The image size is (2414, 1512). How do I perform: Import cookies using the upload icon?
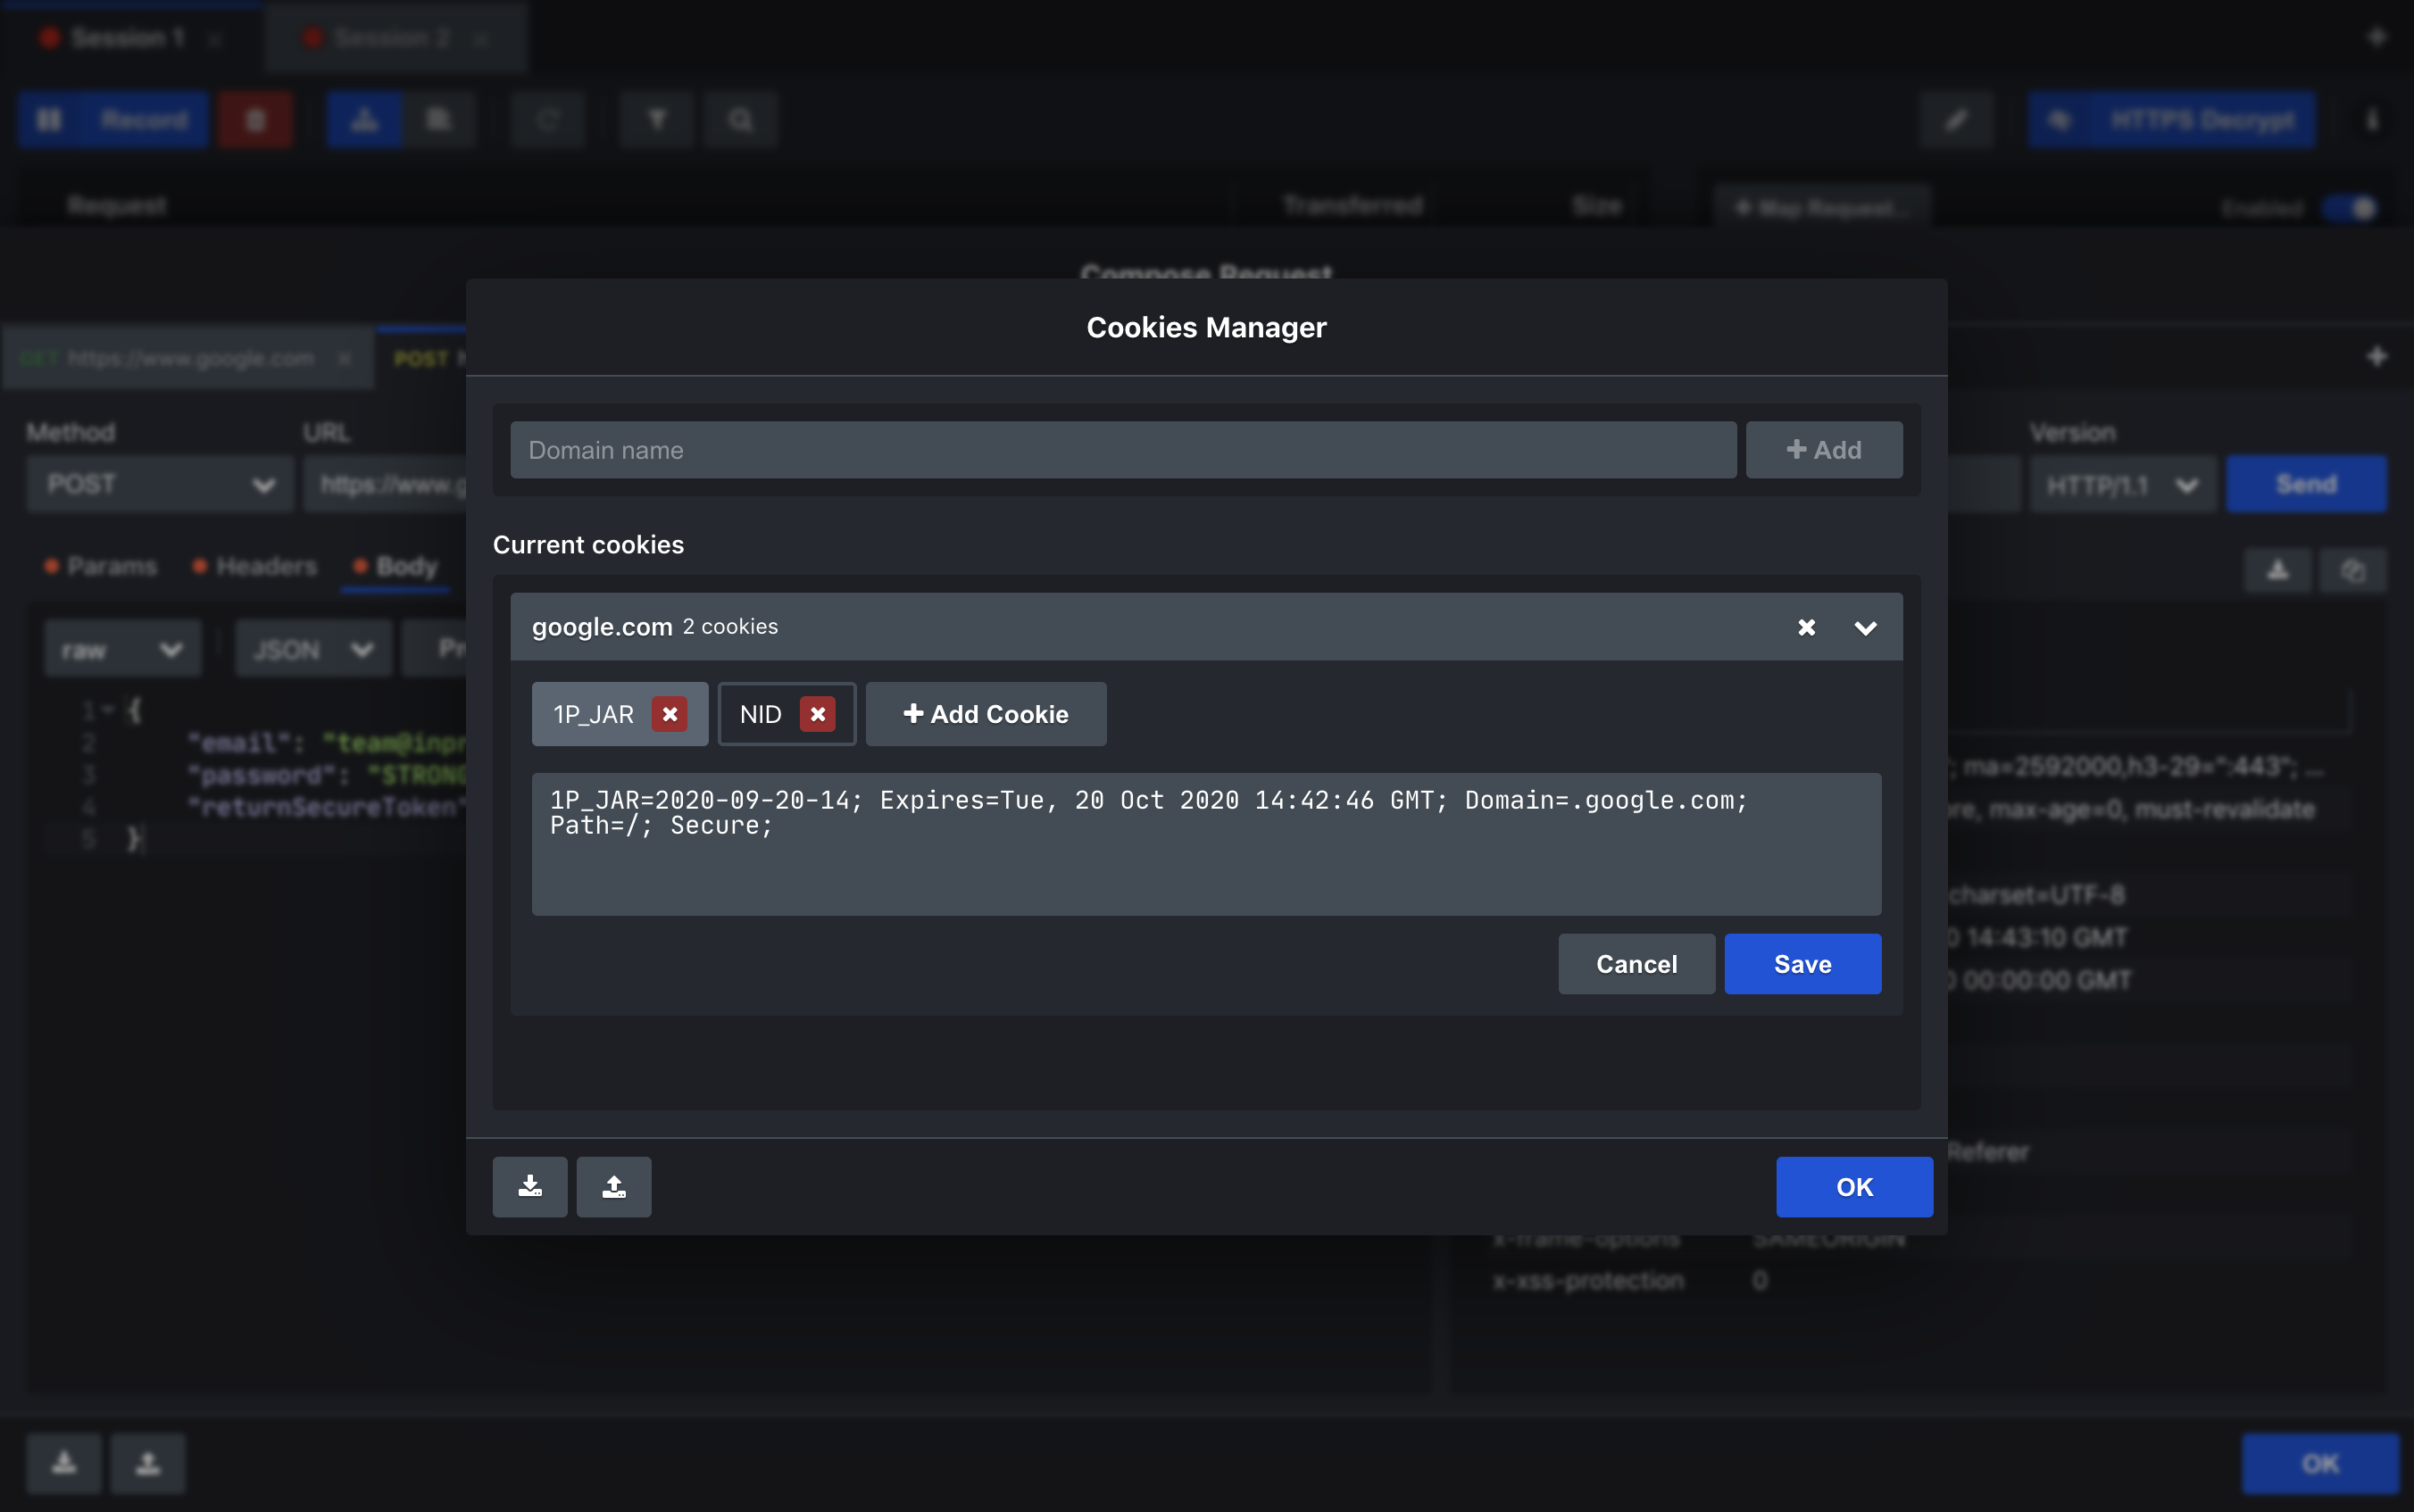tap(613, 1187)
